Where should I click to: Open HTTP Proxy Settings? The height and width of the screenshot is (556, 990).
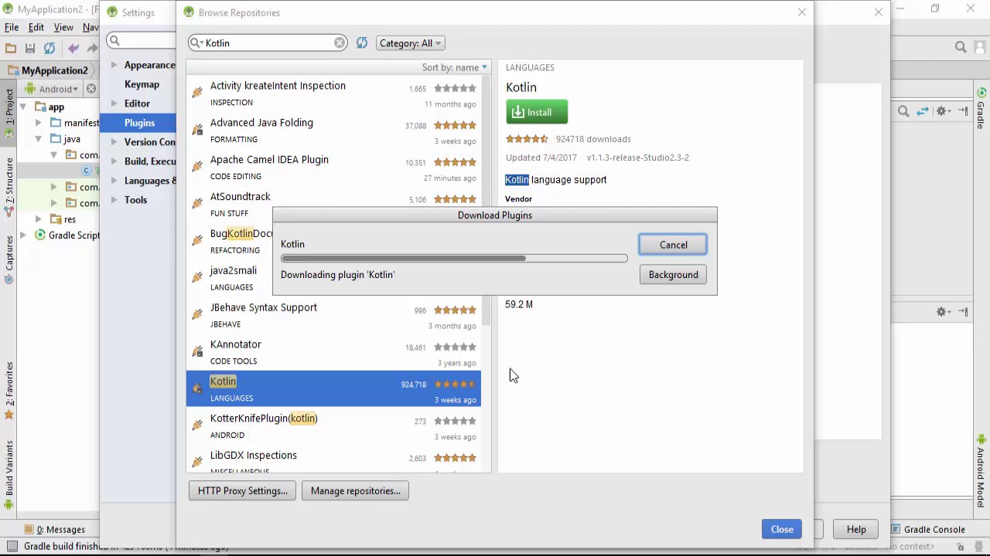(242, 490)
